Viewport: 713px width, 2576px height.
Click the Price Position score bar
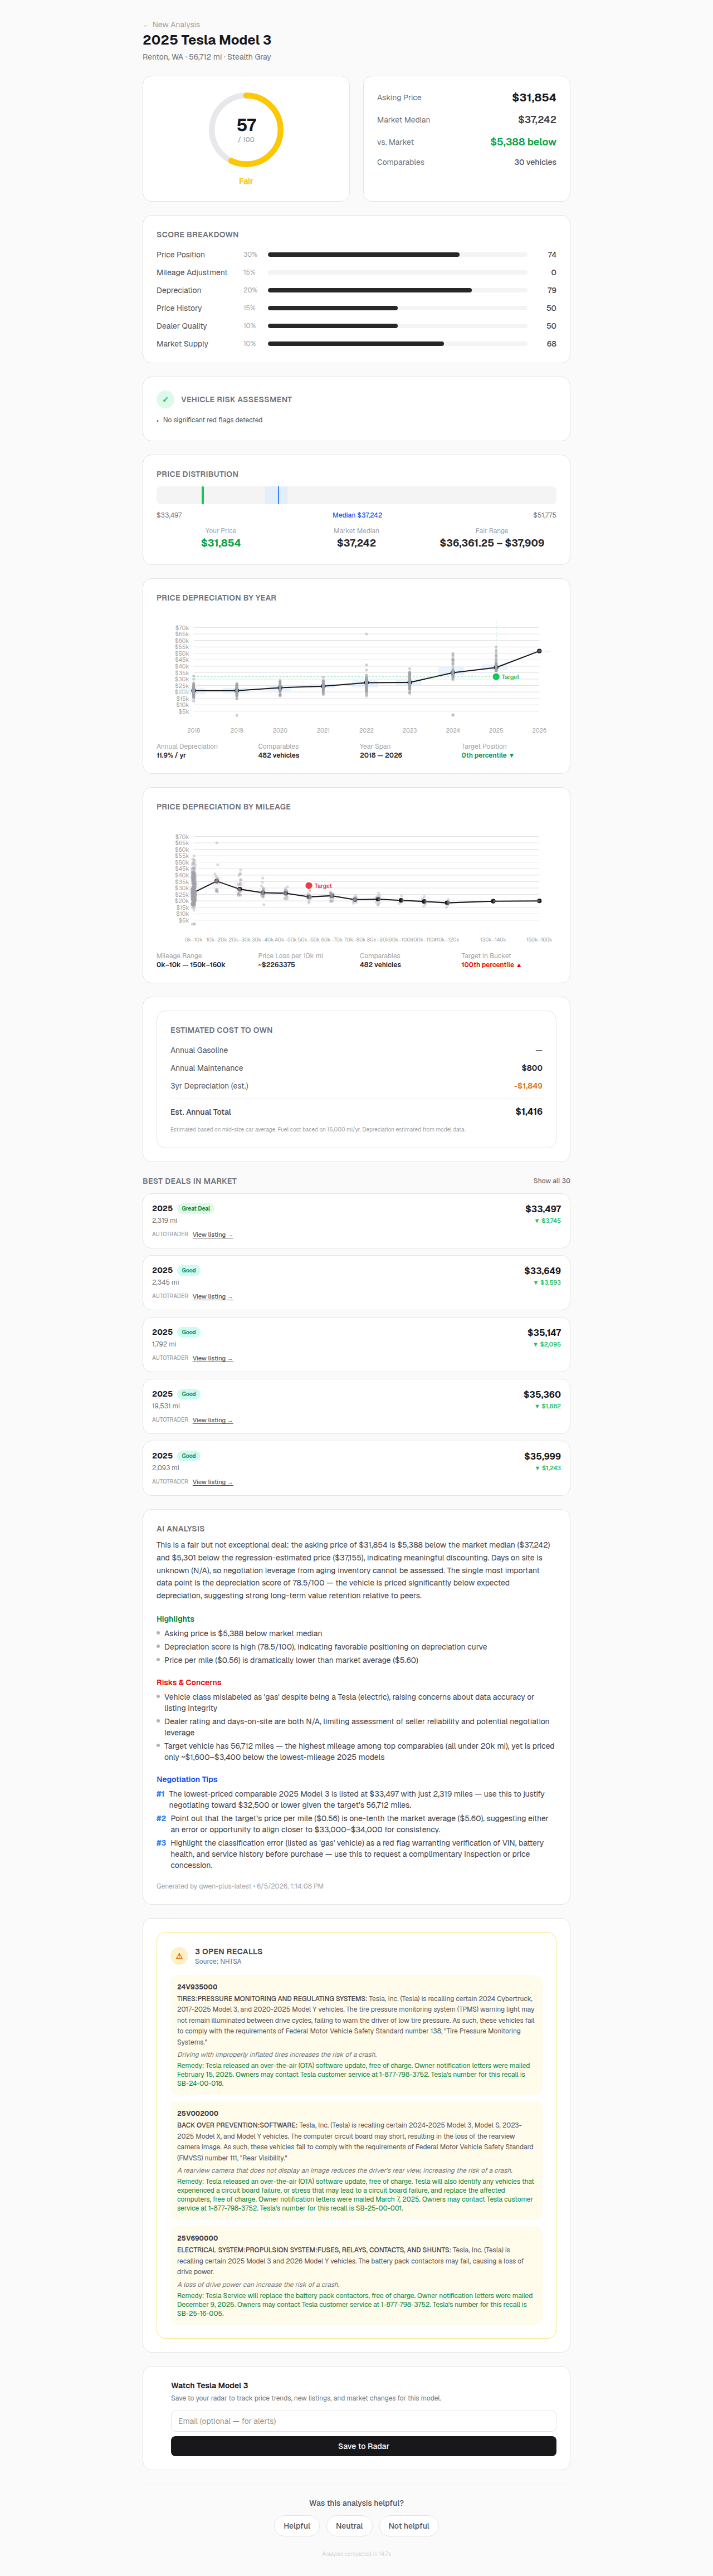point(397,255)
